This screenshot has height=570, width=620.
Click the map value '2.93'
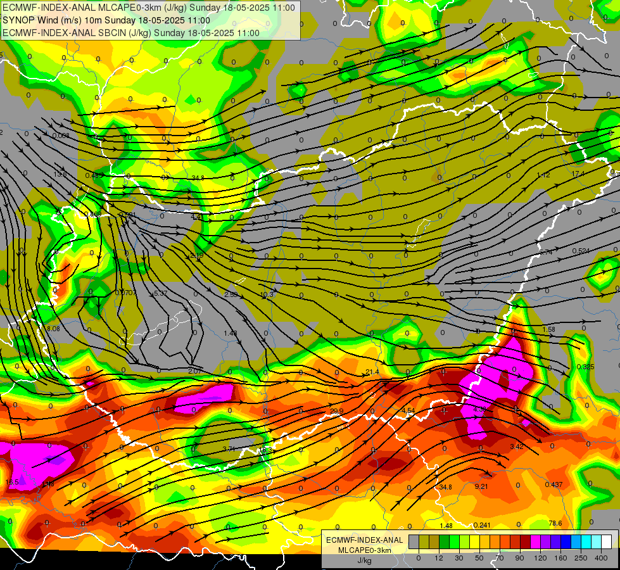[231, 294]
